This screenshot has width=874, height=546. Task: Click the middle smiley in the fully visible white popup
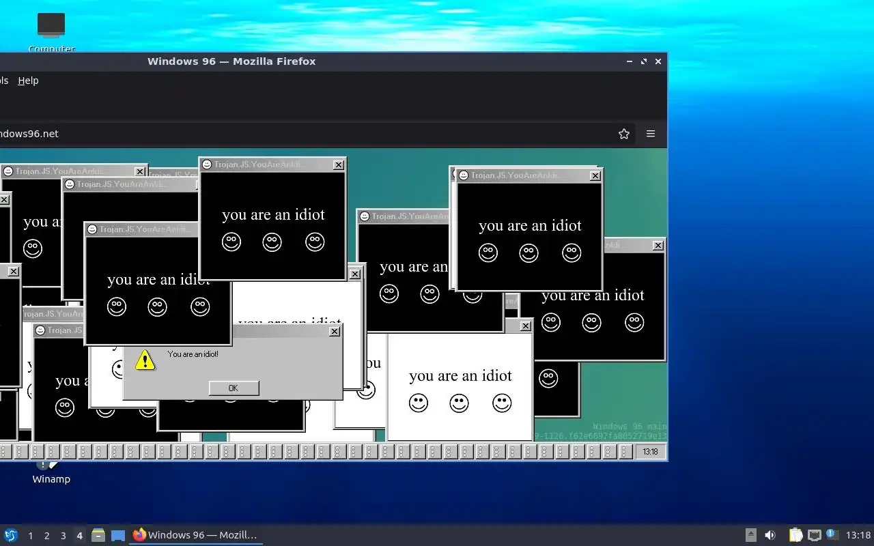460,403
